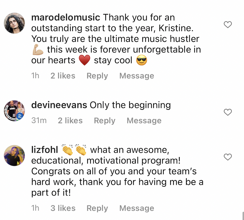Tap lizfohl's profile photo
Screen dimensions: 244x220
(x=14, y=155)
